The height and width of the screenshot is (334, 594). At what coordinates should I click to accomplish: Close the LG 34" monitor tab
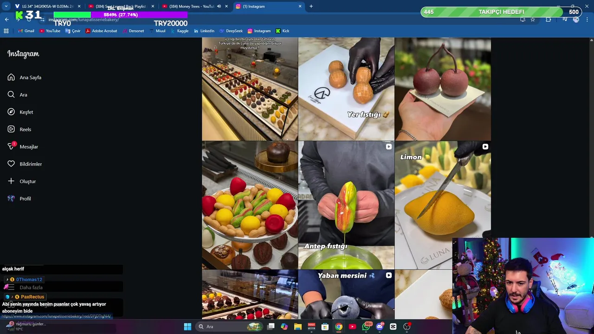point(79,6)
